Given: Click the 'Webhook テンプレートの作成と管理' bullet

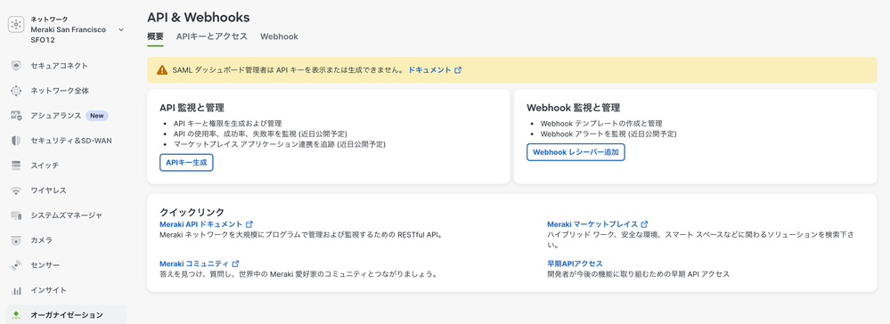Looking at the screenshot, I should point(601,123).
